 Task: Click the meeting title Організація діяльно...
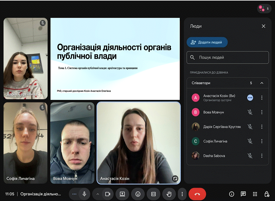pyautogui.click(x=41, y=194)
